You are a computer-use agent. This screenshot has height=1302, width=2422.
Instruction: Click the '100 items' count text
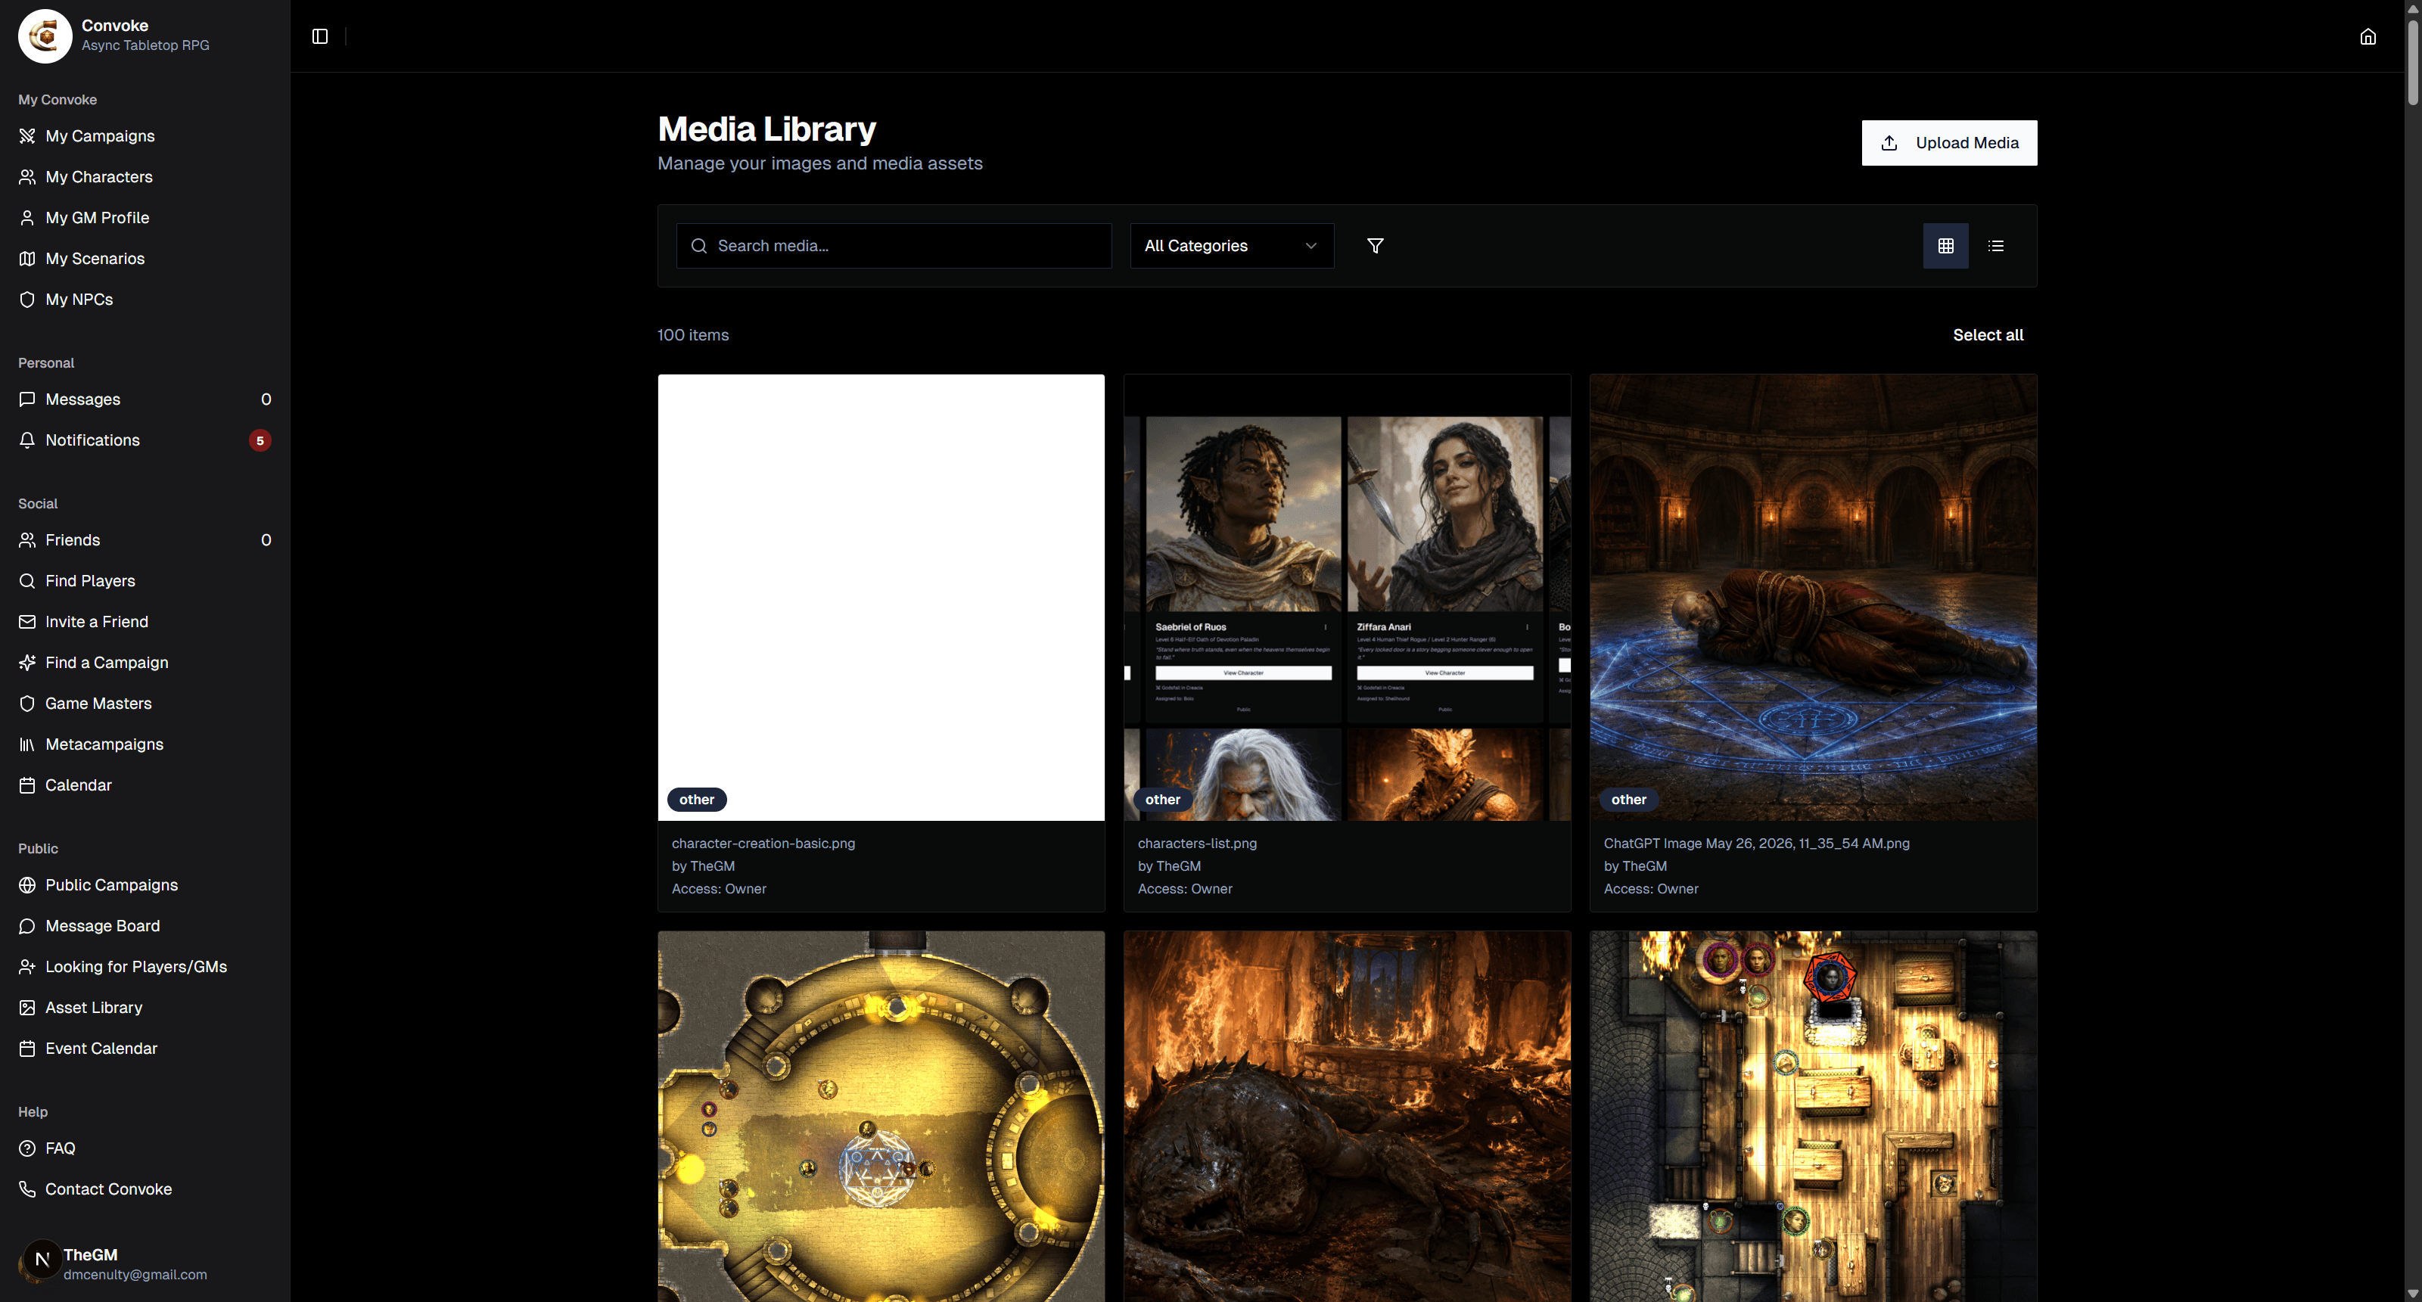point(693,334)
